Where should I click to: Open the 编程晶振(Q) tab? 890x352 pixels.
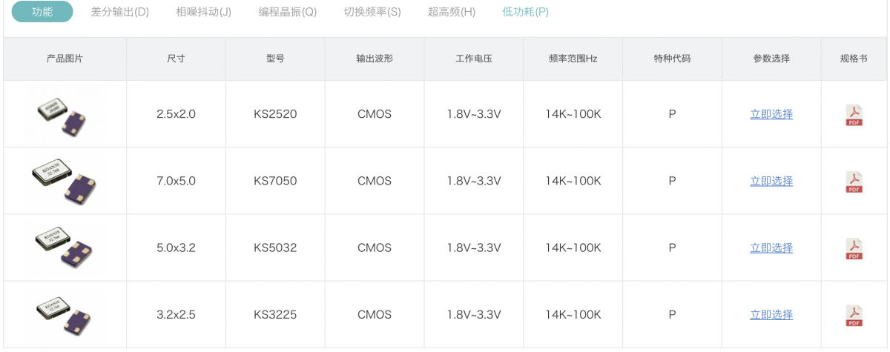(x=287, y=12)
